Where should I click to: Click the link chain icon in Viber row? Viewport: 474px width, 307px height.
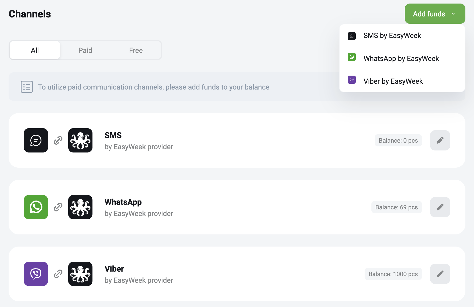coord(58,274)
